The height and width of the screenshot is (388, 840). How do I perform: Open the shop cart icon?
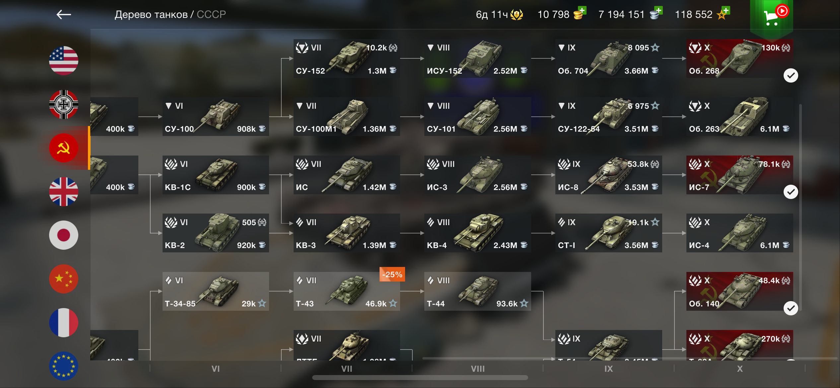(x=772, y=17)
